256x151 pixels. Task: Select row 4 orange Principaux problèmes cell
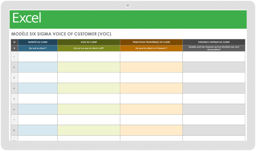(x=151, y=88)
